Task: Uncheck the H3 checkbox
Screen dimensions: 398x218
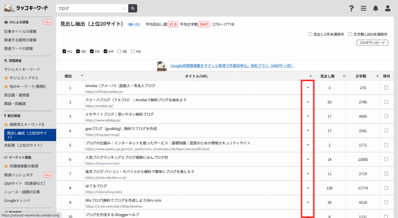Action: click(x=92, y=51)
